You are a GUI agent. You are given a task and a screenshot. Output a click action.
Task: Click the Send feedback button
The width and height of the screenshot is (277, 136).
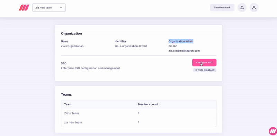(x=222, y=8)
